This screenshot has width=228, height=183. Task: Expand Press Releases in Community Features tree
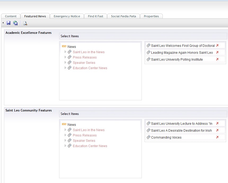click(65, 135)
